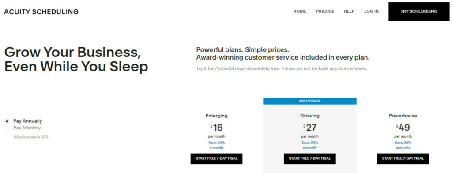Click Save 20% annually under Emerging
452x173 pixels.
coord(216,145)
